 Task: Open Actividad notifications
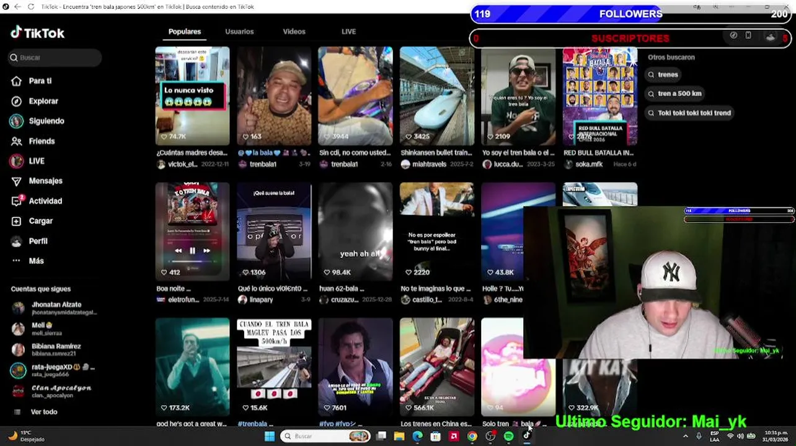37,201
